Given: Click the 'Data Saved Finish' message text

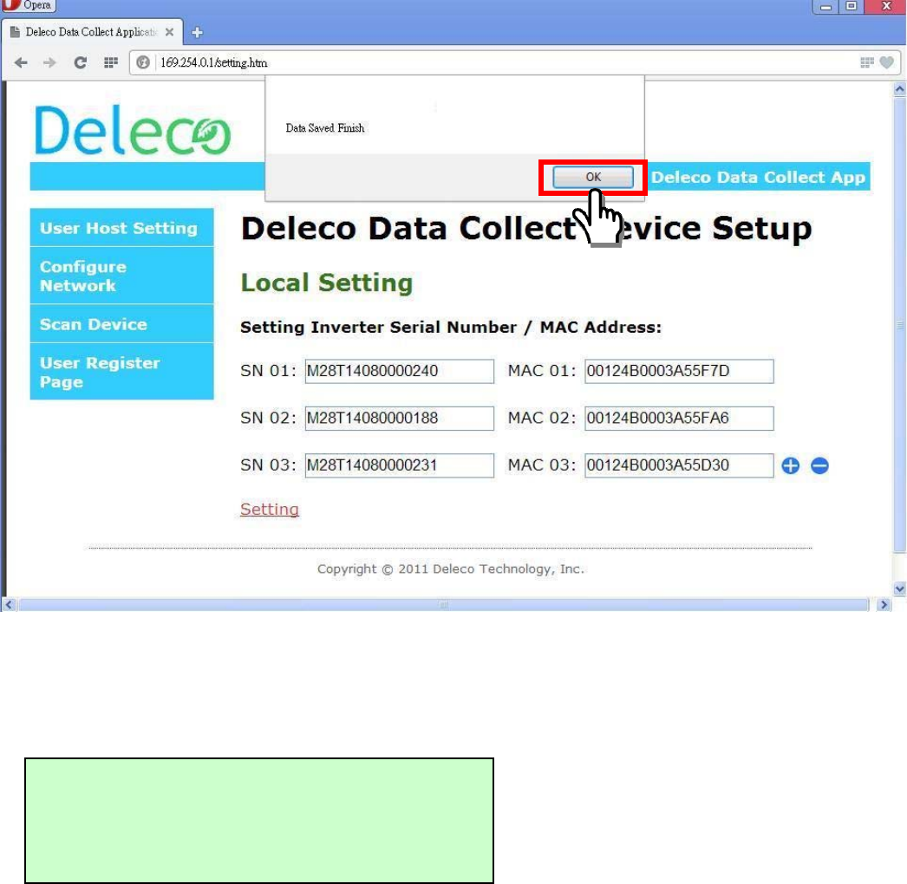Looking at the screenshot, I should coord(325,127).
